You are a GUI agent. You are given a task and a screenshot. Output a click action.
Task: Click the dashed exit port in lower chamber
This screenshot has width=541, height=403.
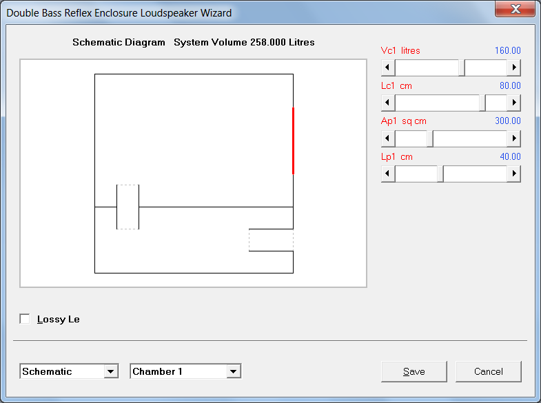272,240
